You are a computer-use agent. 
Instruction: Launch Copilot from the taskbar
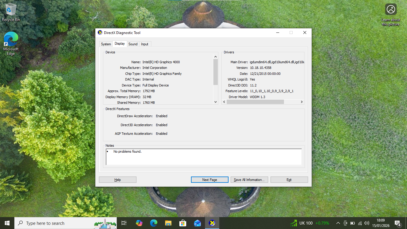click(139, 223)
